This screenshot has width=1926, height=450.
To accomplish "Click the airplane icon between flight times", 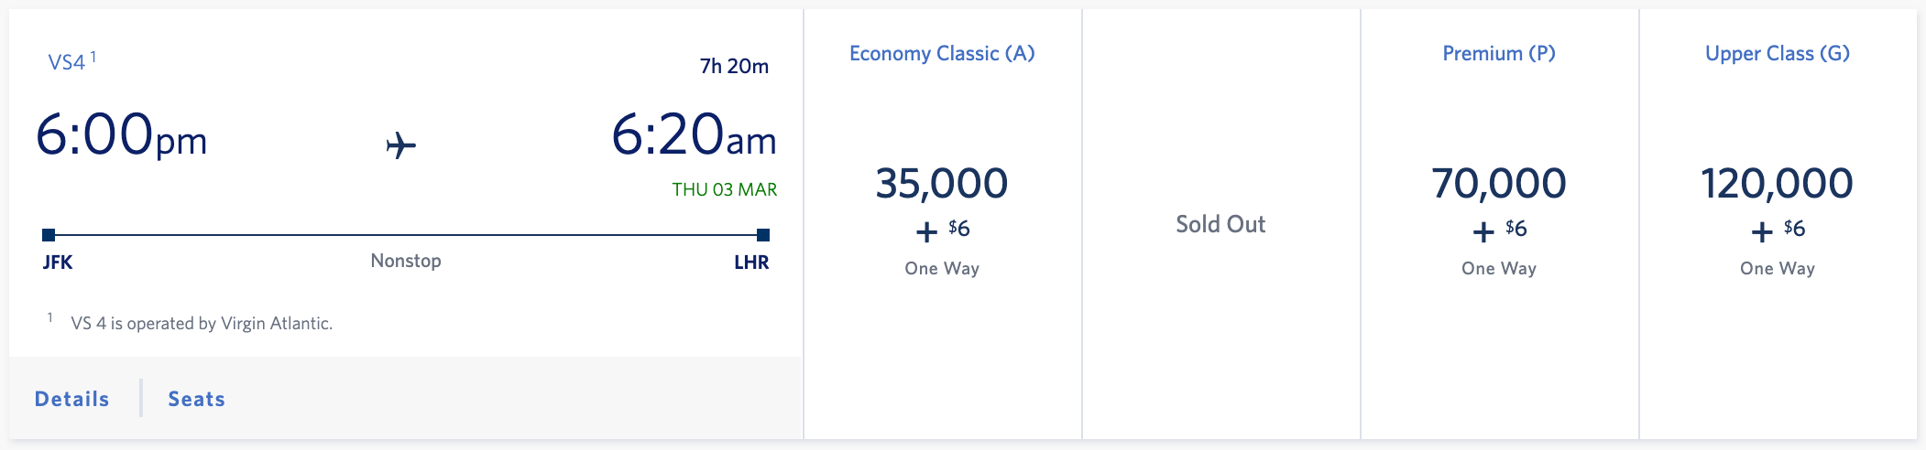I will click(400, 145).
